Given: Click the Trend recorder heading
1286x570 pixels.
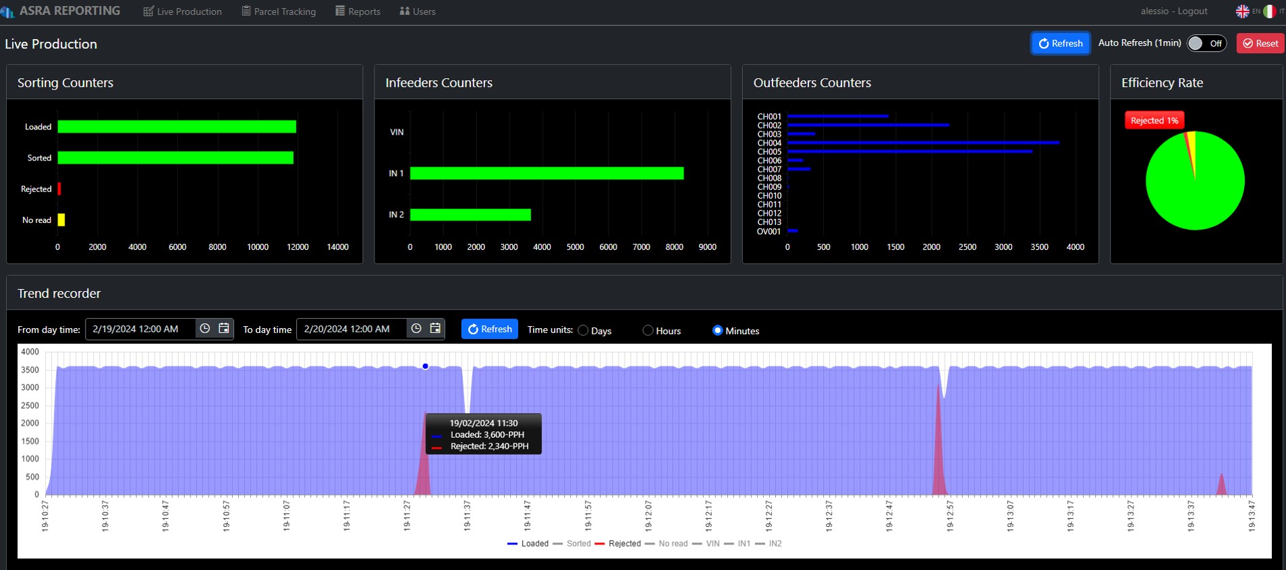Looking at the screenshot, I should 59,293.
